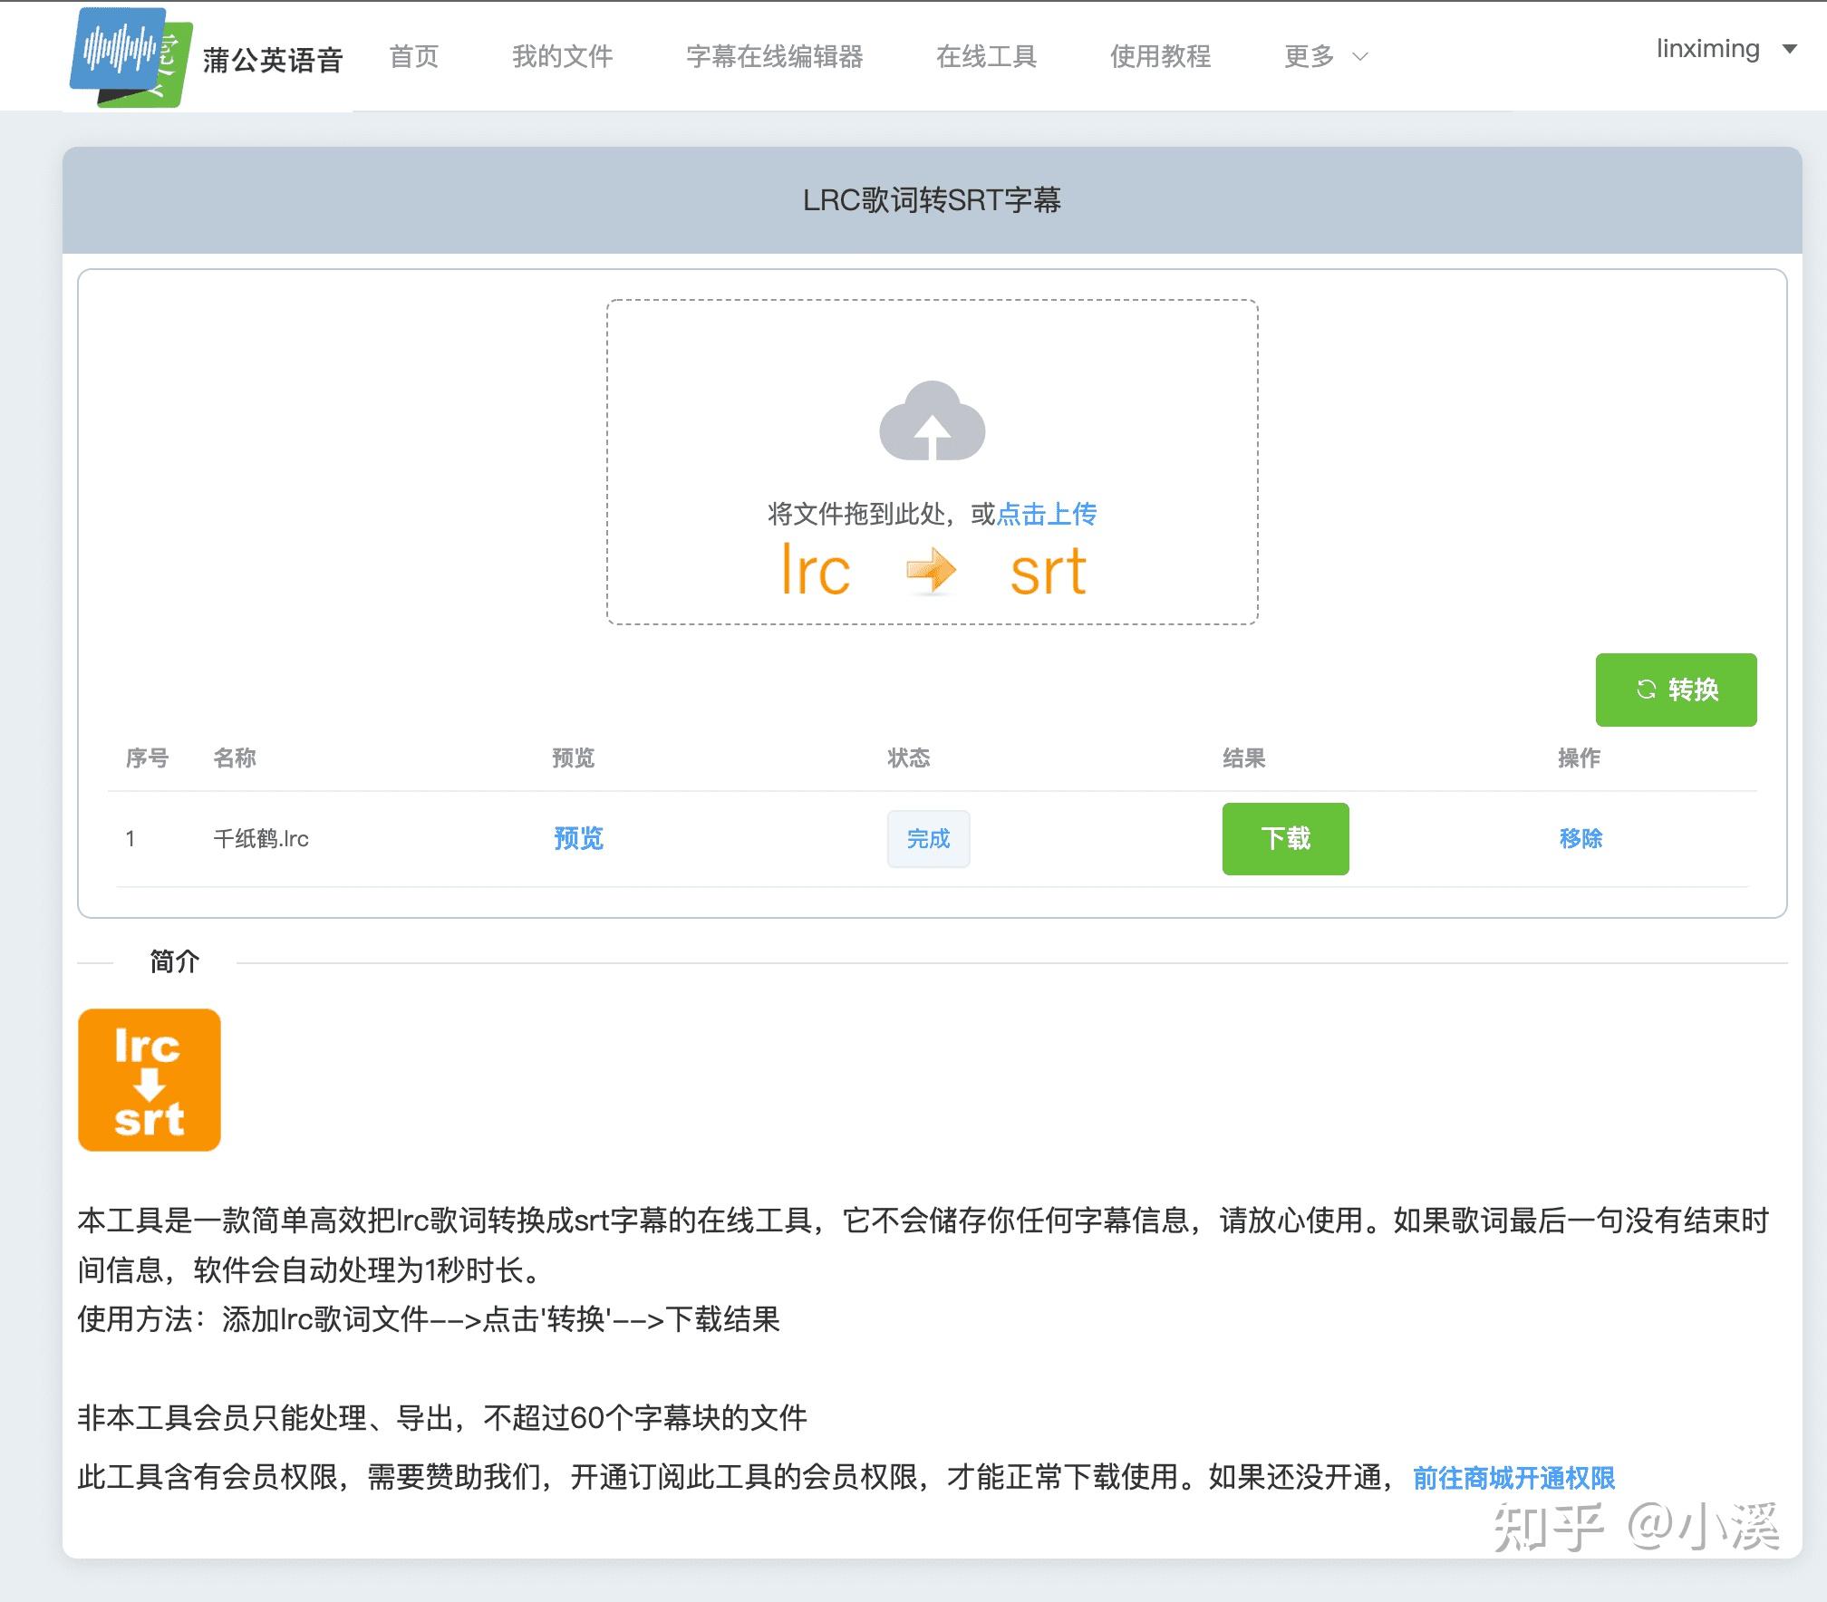Click the refresh icon inside the 转换 button
The width and height of the screenshot is (1827, 1602).
1648,690
